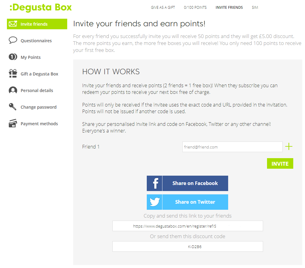The image size is (305, 268).
Task: Click the key icon for Change password
Action: pyautogui.click(x=13, y=107)
